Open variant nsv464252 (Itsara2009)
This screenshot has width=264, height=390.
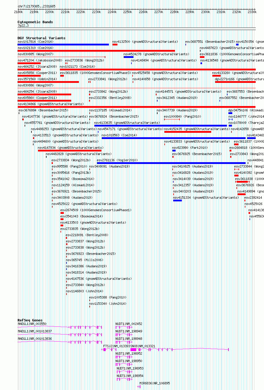click(x=37, y=67)
